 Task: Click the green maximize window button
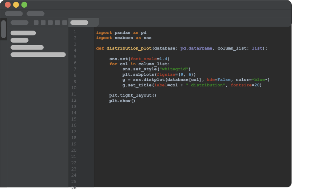coord(24,5)
